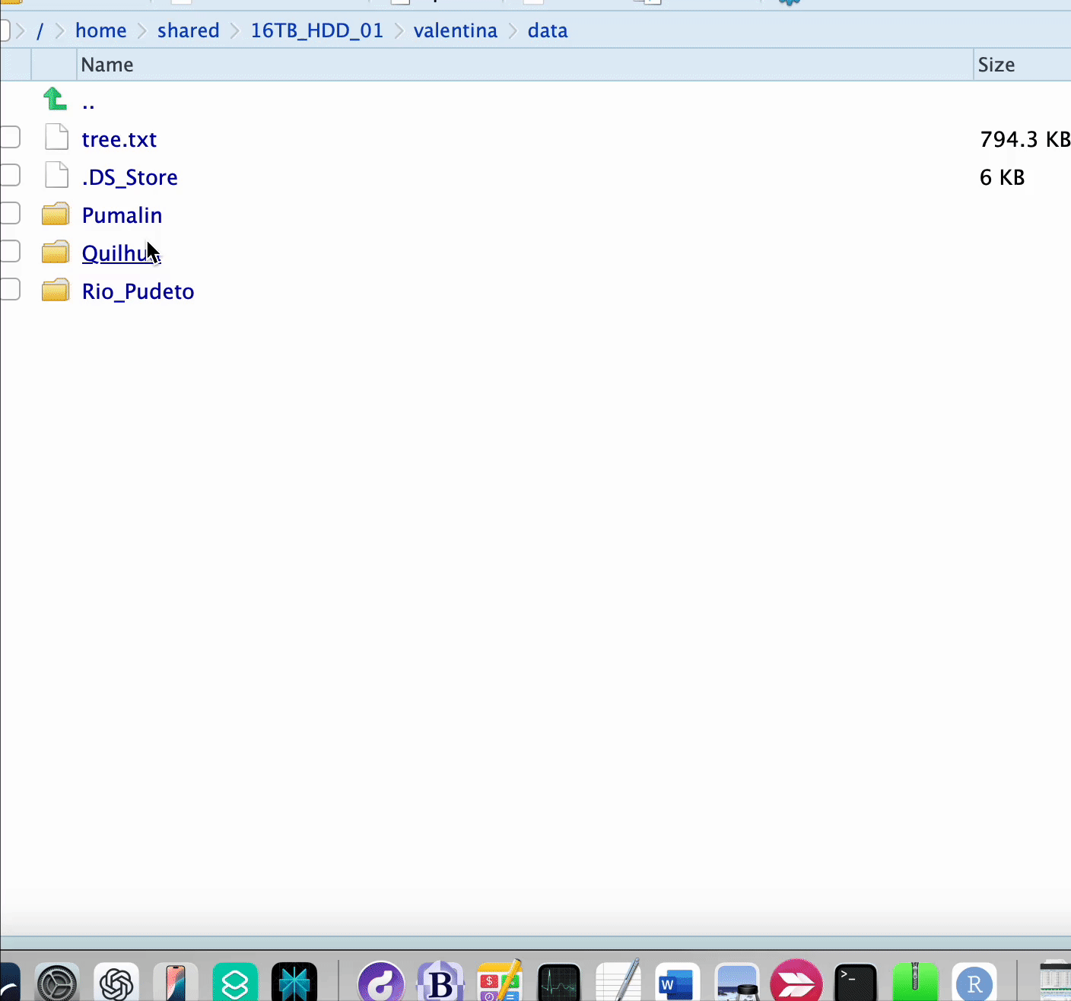Launch the R app from the dock

974,983
